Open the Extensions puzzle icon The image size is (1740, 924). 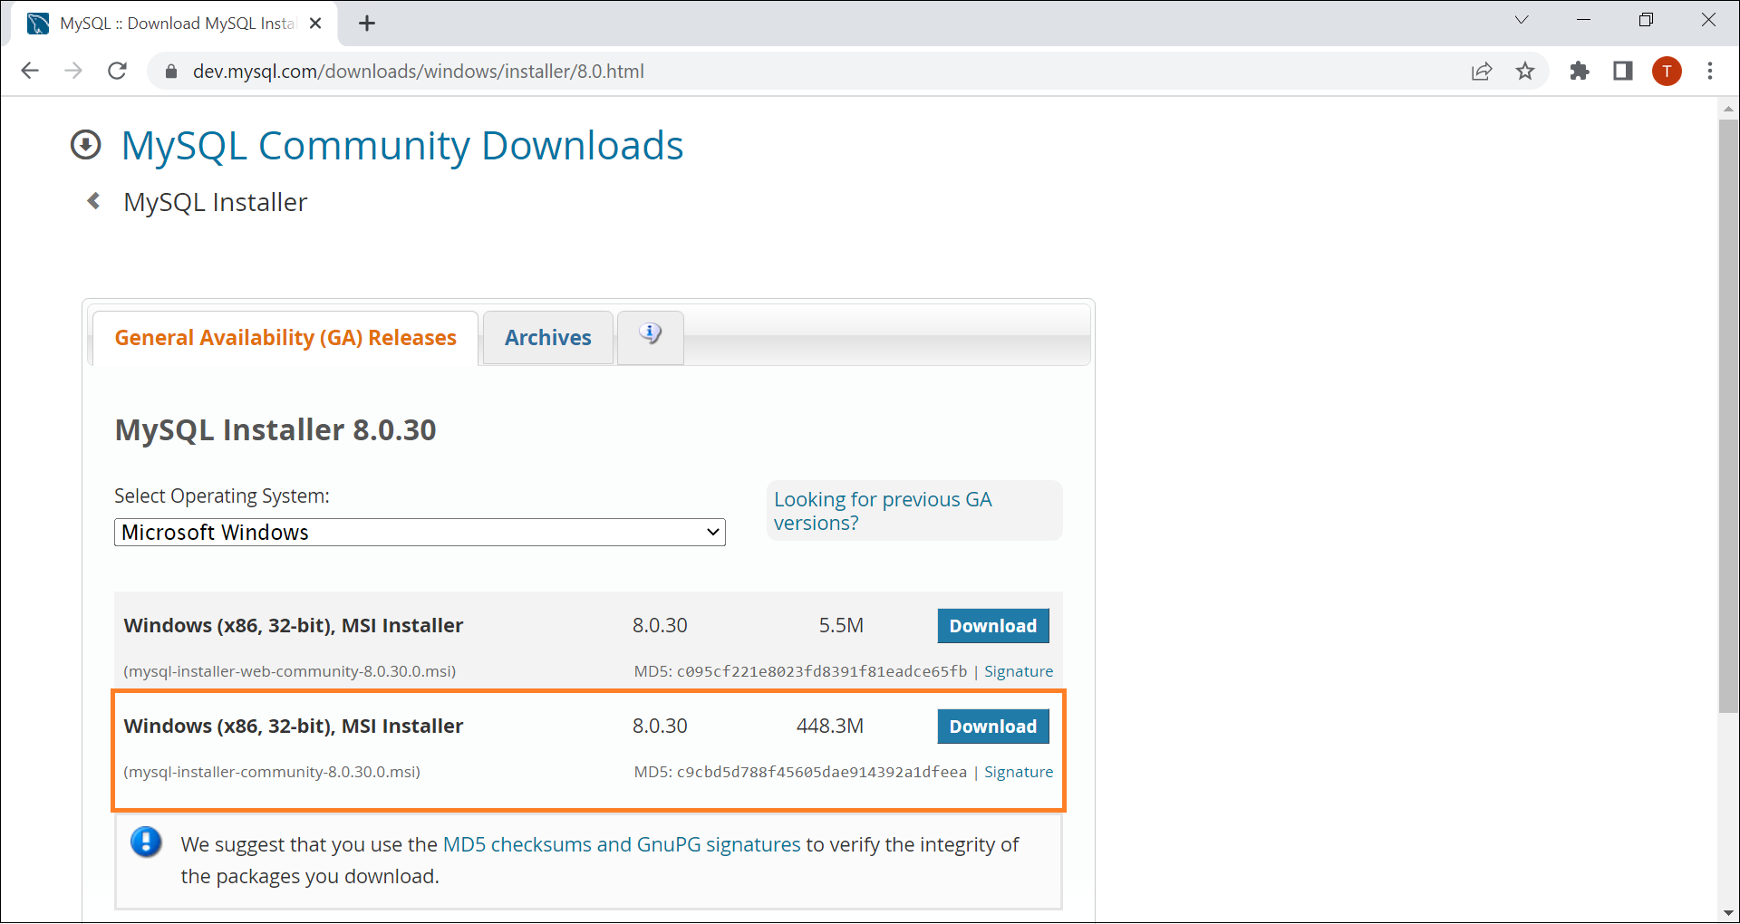click(1580, 71)
